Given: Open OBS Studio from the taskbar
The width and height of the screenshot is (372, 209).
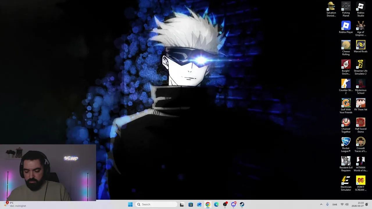Looking at the screenshot, I should [x=225, y=204].
